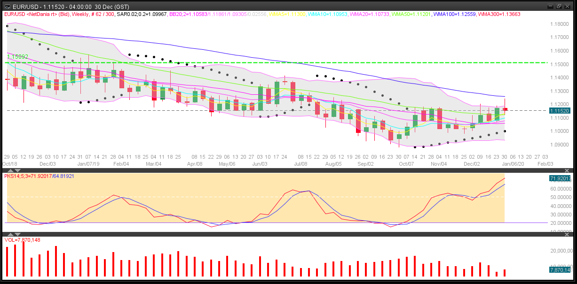577x284 pixels.
Task: Click the stochastic value tag 71.92017
Action: coord(560,179)
